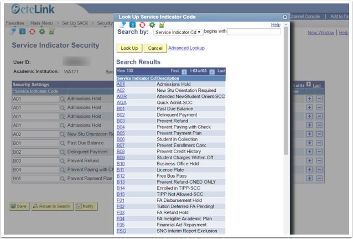Click the red refresh icon in lookup dialog

[142, 25]
